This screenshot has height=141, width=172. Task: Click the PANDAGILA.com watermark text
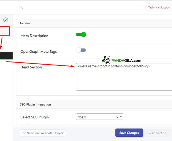pyautogui.click(x=126, y=60)
